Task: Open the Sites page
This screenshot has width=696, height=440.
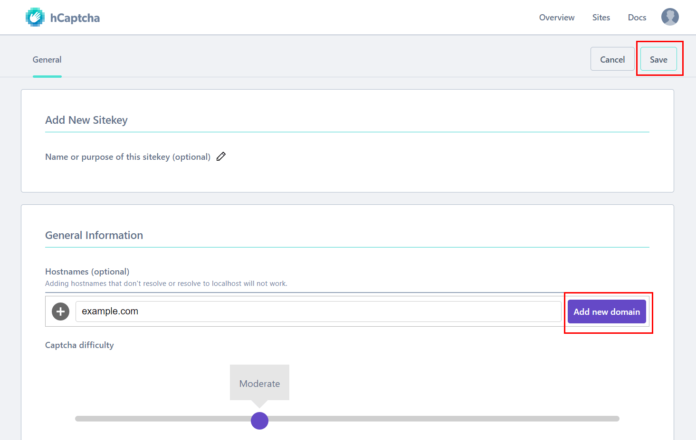Action: tap(601, 17)
